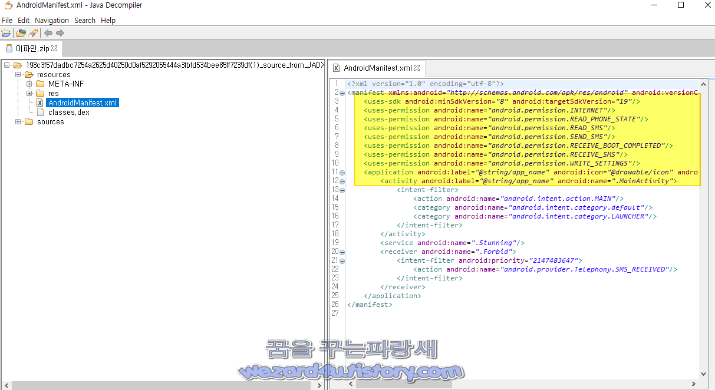This screenshot has width=715, height=390.
Task: Maximize the Java Decompiler window
Action: (x=681, y=5)
